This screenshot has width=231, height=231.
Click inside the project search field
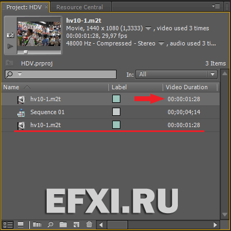(61, 74)
